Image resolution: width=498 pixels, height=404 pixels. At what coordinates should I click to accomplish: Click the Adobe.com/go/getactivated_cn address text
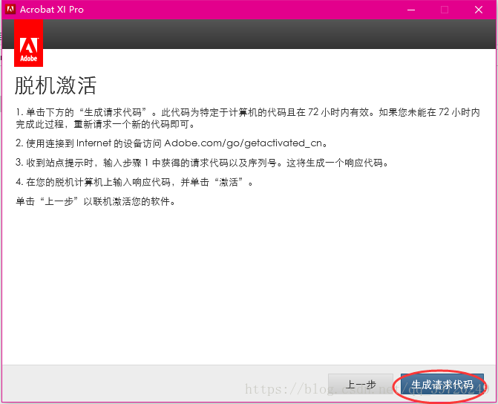pos(243,143)
